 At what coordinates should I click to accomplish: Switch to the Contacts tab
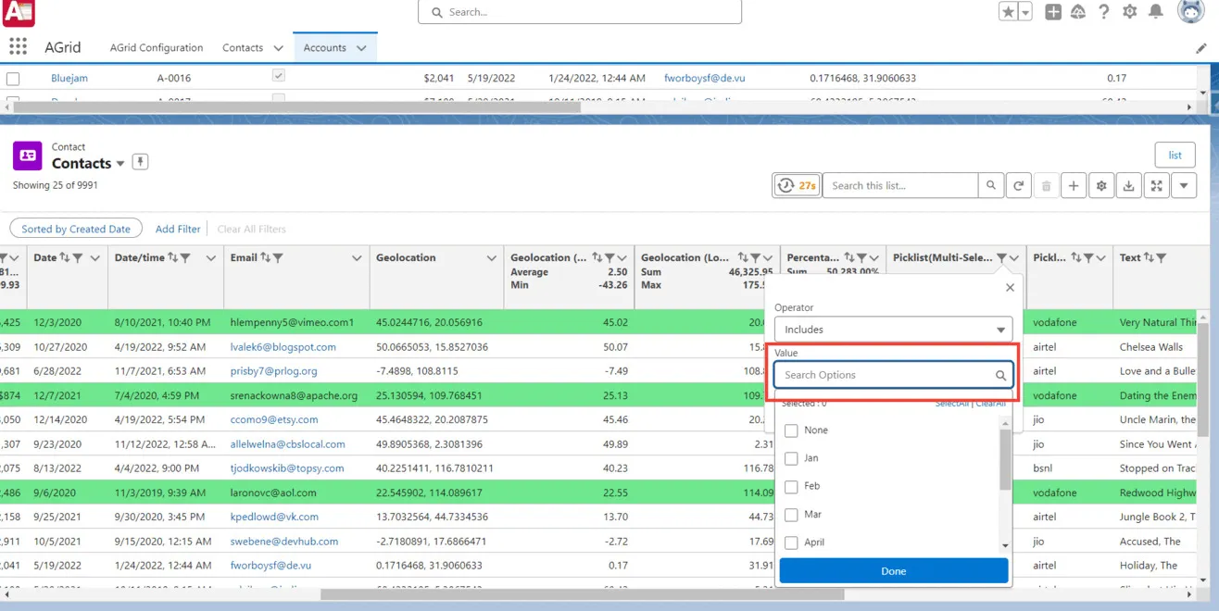point(243,47)
